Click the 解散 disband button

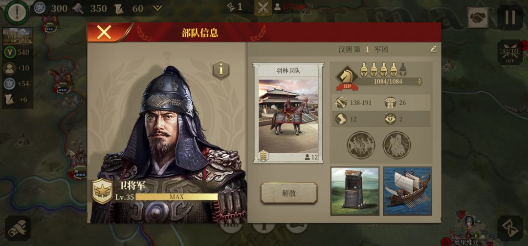pos(289,193)
